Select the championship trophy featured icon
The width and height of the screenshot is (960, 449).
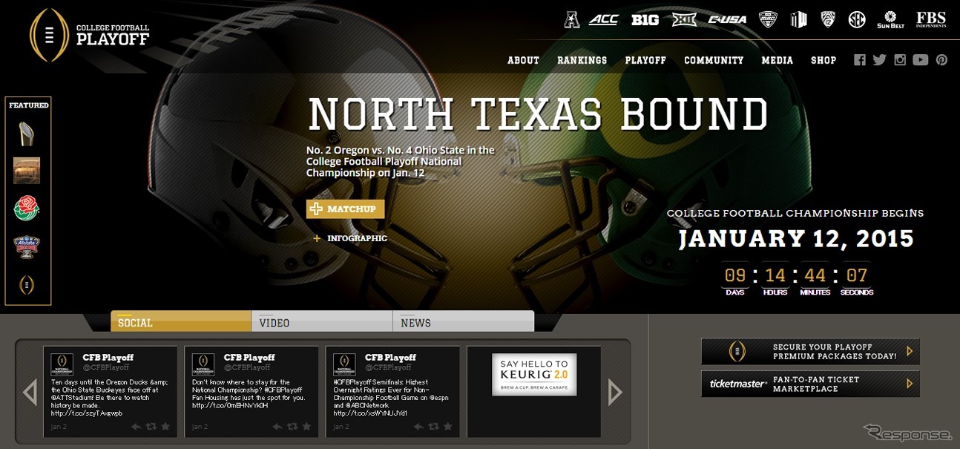pyautogui.click(x=27, y=134)
